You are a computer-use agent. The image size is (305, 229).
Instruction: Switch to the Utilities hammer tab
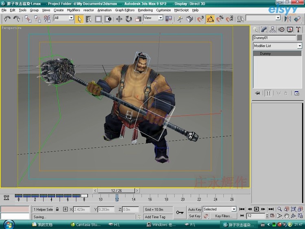click(298, 30)
